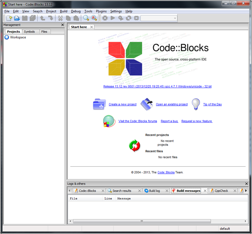Screen dimensions: 252x234
Task: Click Code::Blocks Team footer link
Action: (166, 172)
